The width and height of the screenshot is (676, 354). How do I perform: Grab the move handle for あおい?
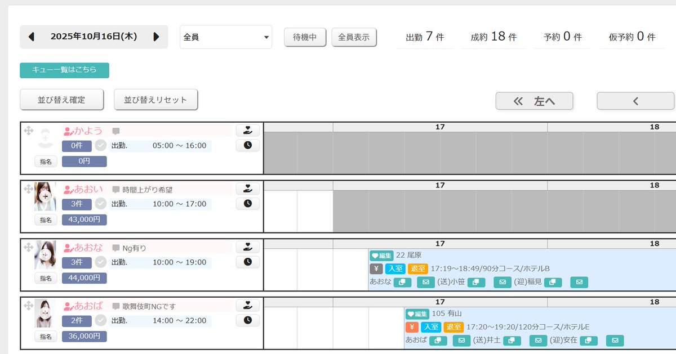point(28,189)
